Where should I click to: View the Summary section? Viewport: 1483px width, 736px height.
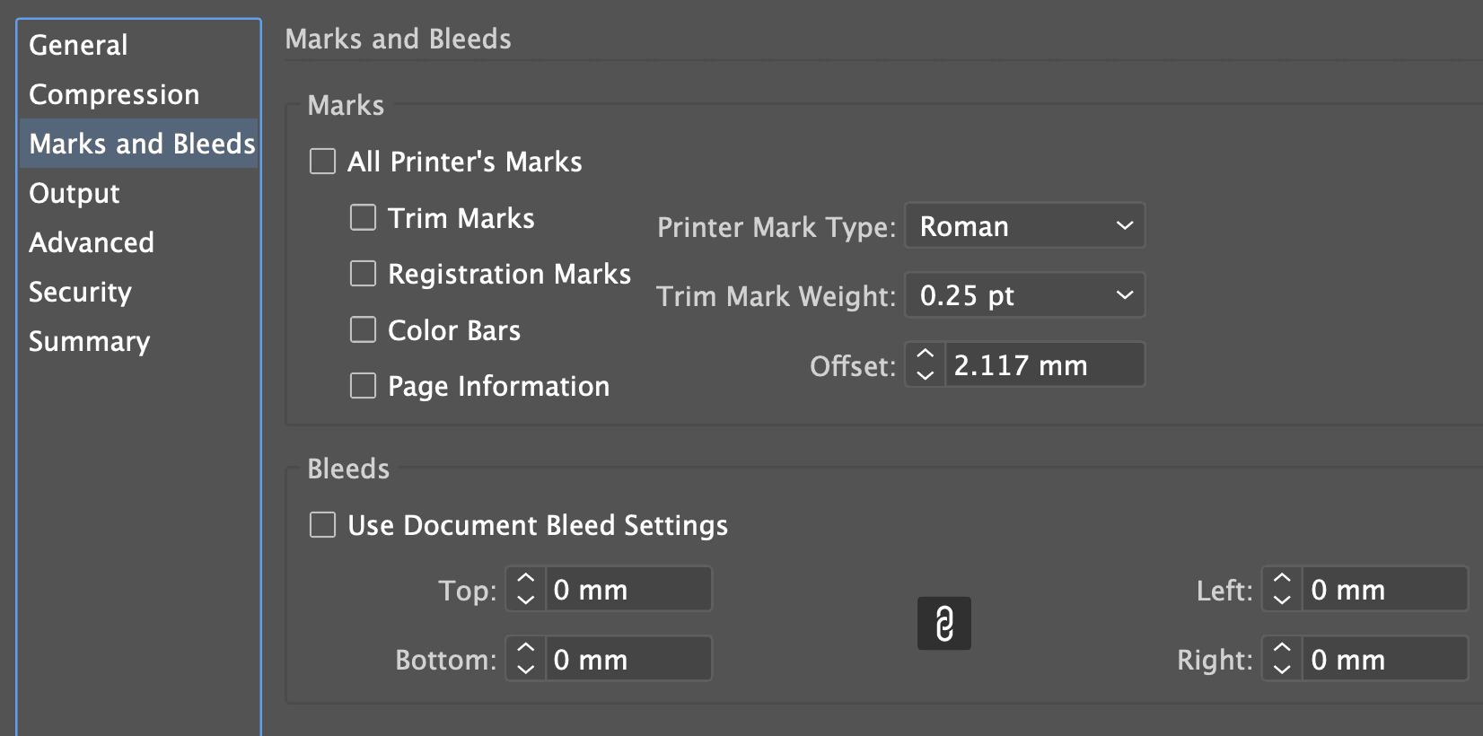[x=89, y=341]
